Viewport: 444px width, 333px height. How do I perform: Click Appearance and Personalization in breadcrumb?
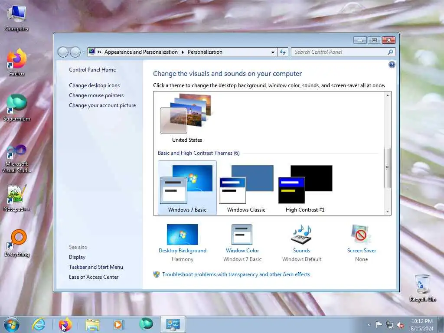point(141,52)
